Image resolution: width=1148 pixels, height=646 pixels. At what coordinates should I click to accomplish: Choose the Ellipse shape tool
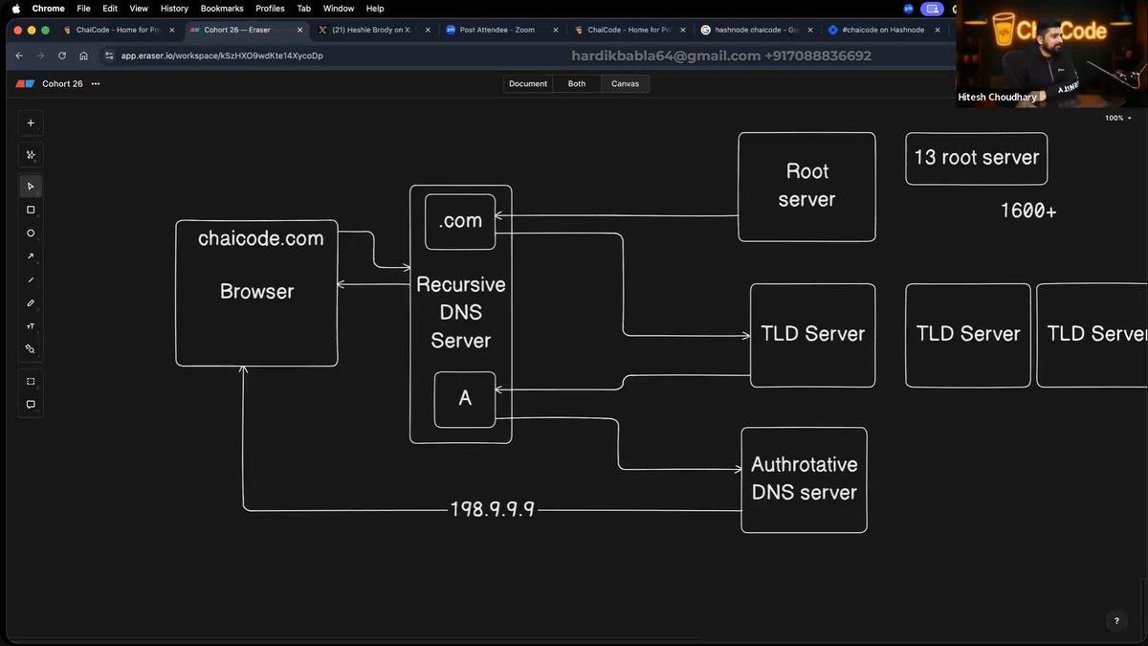click(x=31, y=234)
